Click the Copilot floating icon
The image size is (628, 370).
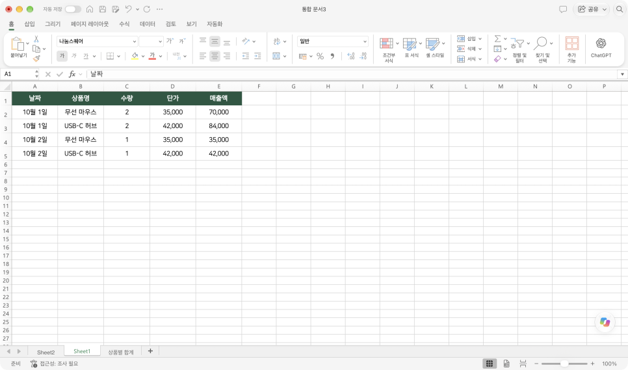tap(605, 322)
